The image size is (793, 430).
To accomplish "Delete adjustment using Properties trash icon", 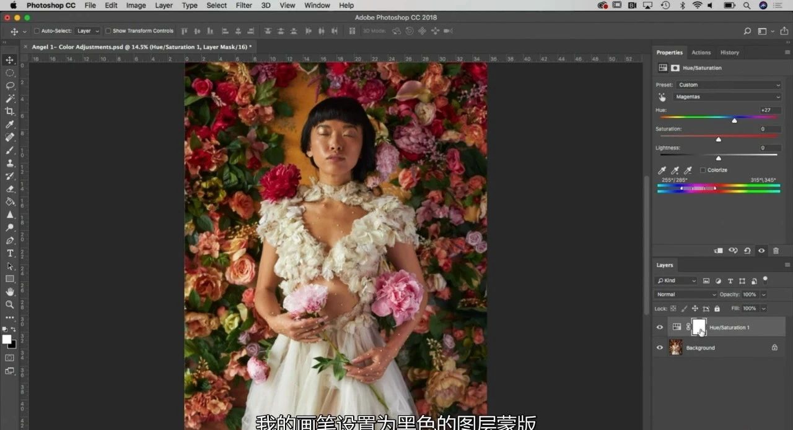I will point(776,251).
